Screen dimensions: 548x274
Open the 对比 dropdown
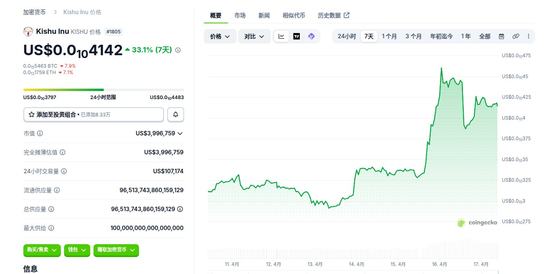click(x=254, y=36)
